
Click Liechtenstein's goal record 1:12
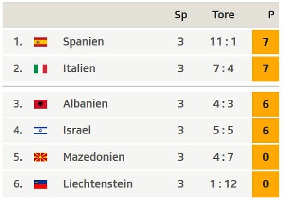[x=224, y=184]
